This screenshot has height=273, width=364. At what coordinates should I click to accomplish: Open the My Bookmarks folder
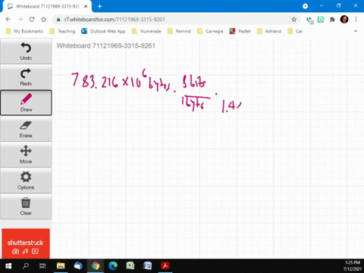(x=25, y=31)
